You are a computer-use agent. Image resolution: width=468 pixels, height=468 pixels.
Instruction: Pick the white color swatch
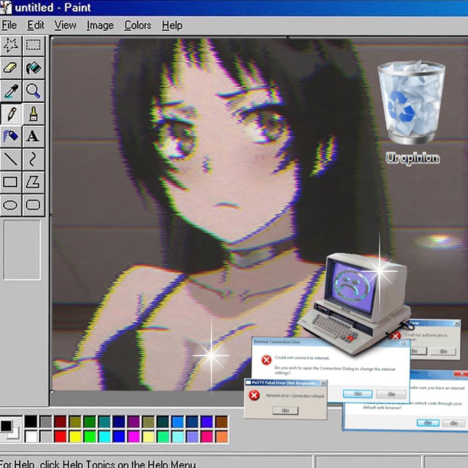(31, 437)
